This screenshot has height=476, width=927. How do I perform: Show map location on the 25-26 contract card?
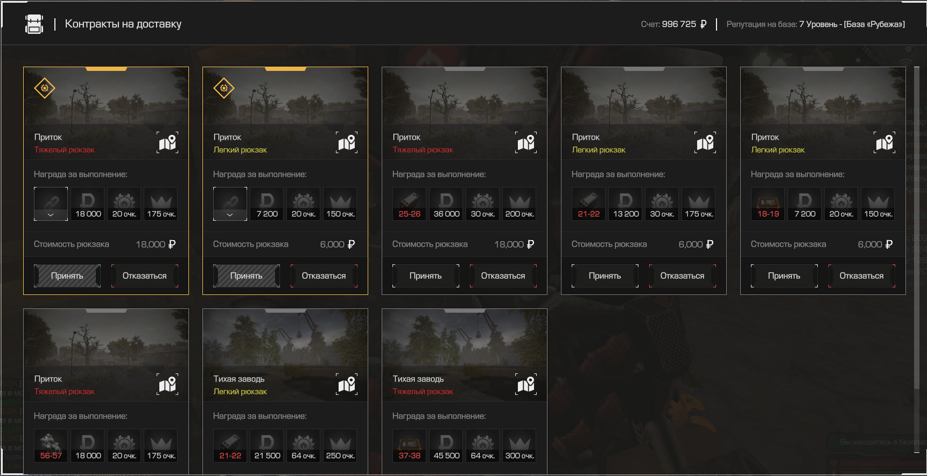(x=526, y=142)
